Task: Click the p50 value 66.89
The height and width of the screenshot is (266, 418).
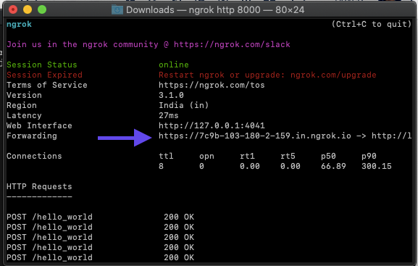Action: click(333, 166)
